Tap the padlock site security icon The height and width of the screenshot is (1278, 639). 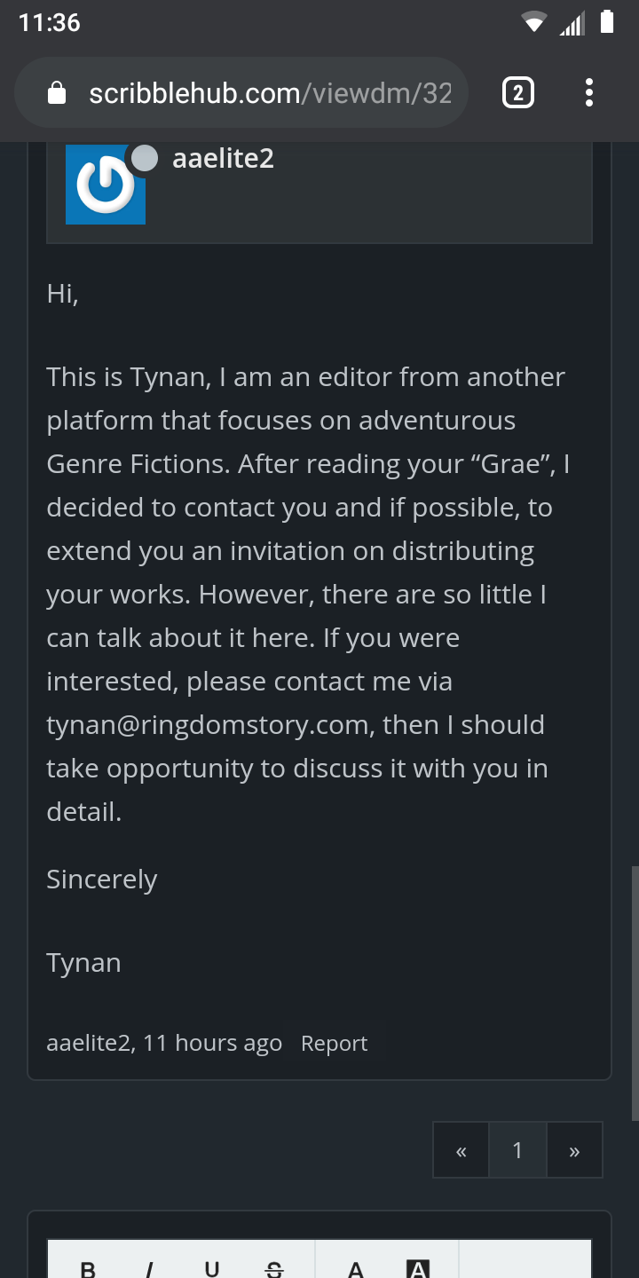(57, 93)
